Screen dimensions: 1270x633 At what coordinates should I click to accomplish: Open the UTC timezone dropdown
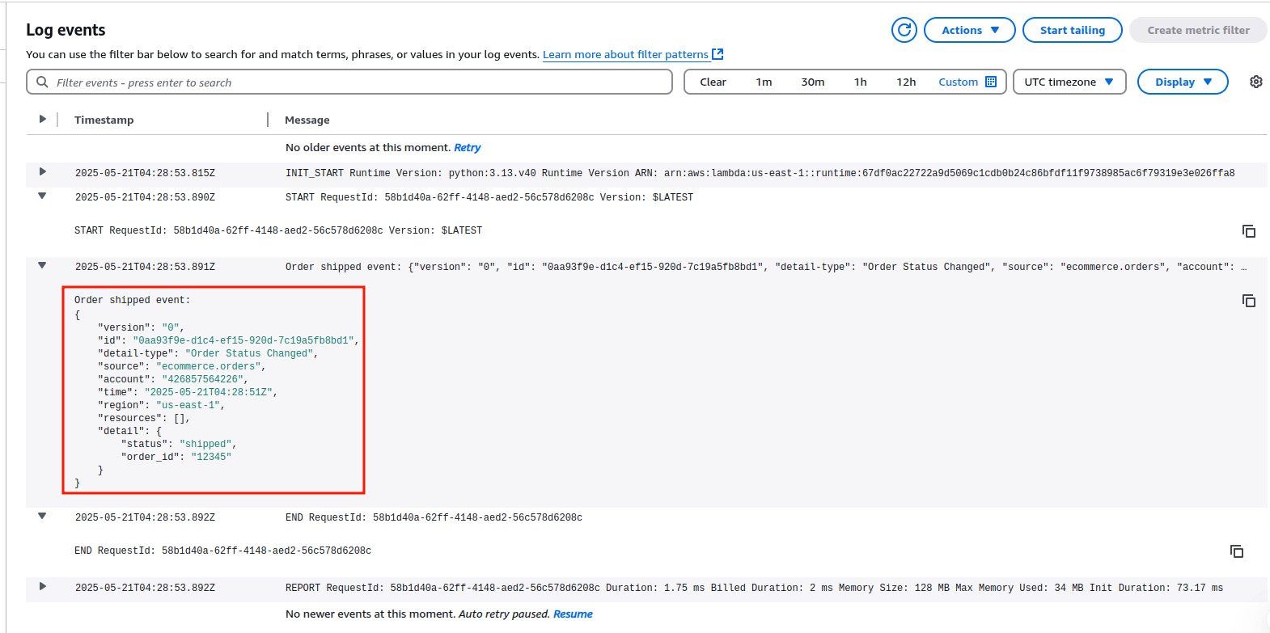(1069, 82)
